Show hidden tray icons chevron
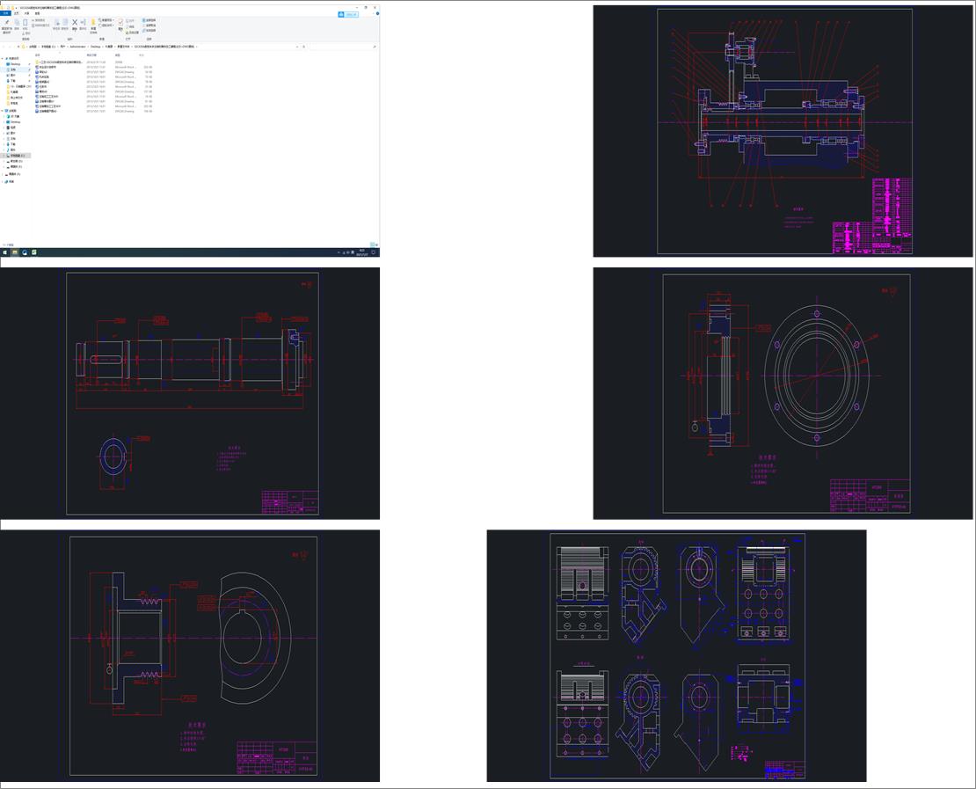The image size is (976, 789). pos(339,252)
